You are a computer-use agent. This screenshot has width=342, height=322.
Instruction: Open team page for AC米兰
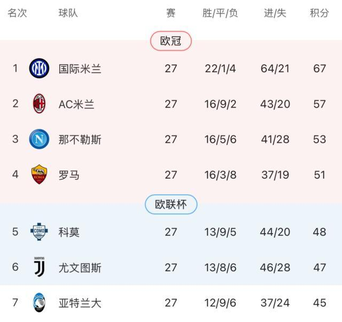click(x=76, y=104)
